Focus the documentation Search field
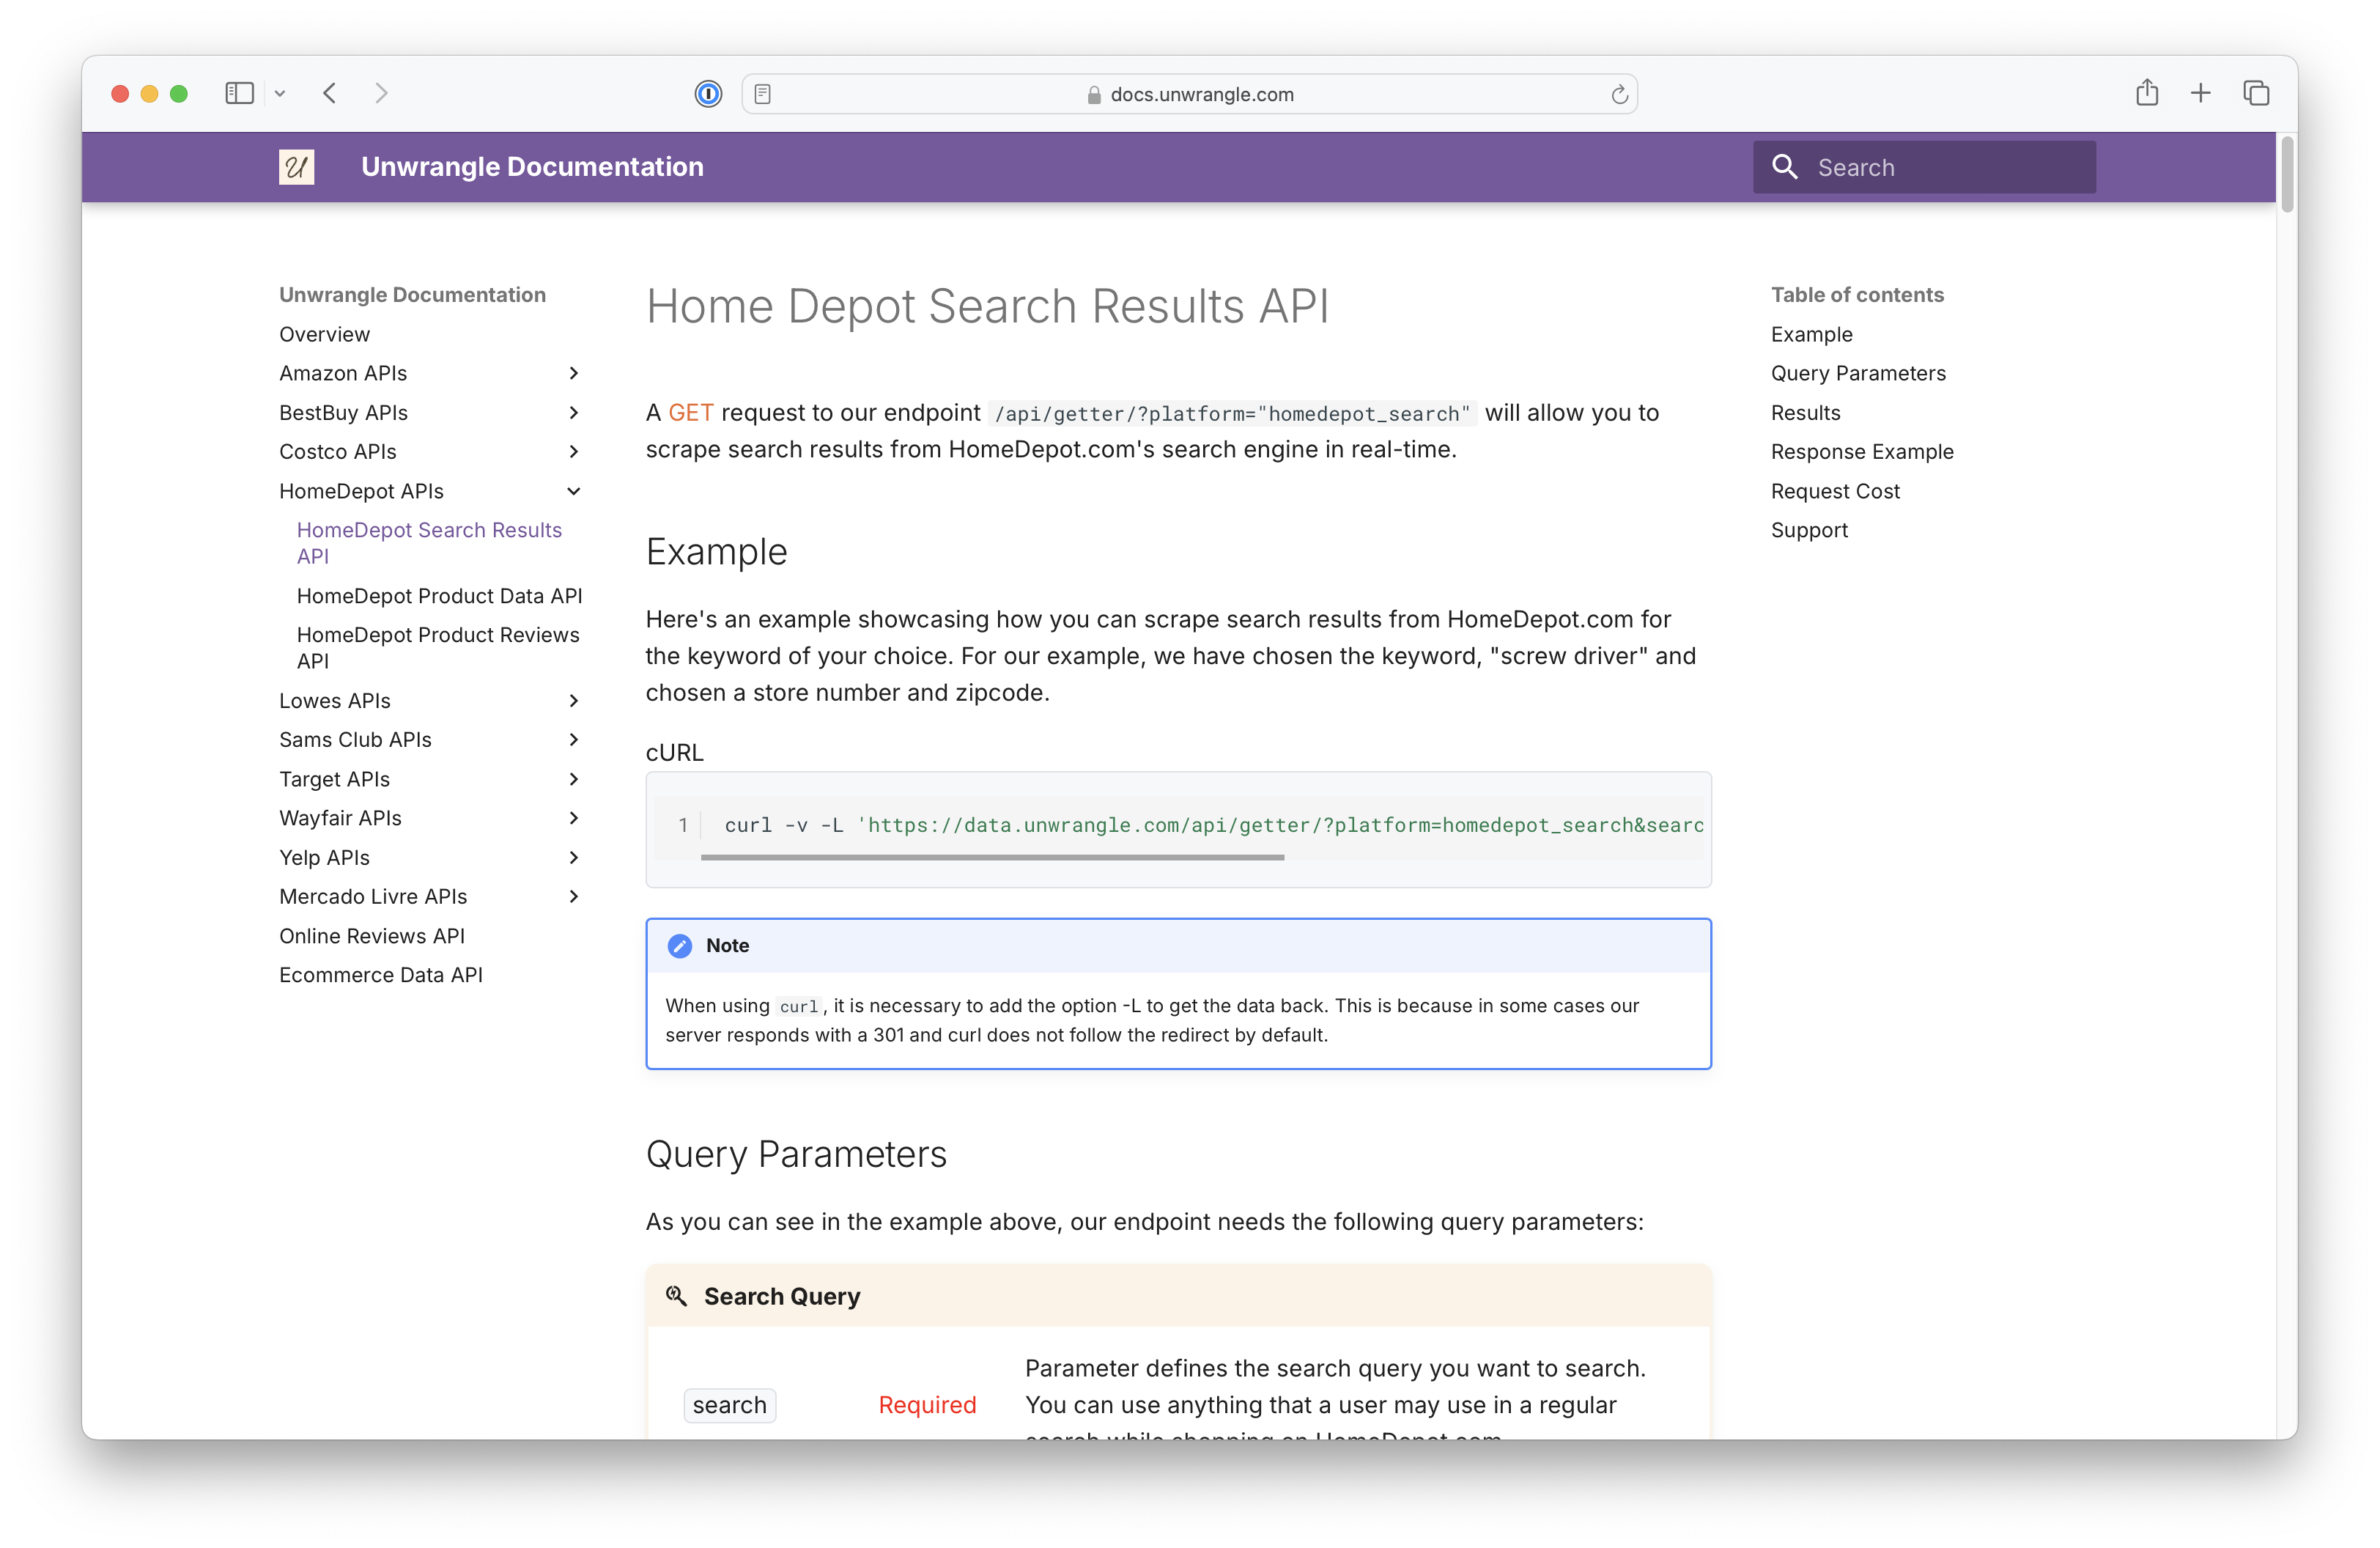The width and height of the screenshot is (2380, 1548). [x=1924, y=167]
